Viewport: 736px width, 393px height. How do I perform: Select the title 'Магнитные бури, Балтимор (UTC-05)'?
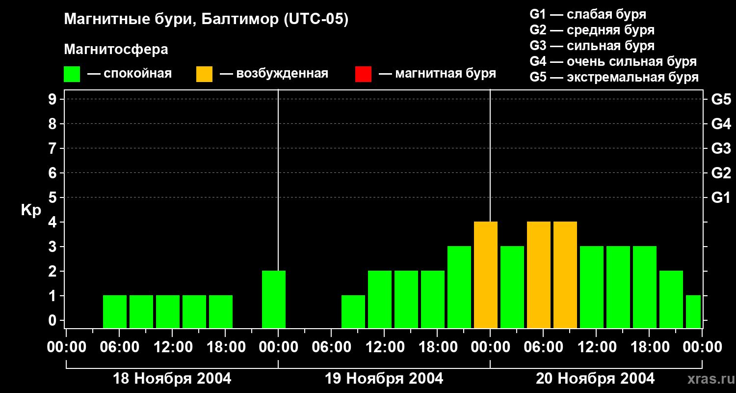206,20
